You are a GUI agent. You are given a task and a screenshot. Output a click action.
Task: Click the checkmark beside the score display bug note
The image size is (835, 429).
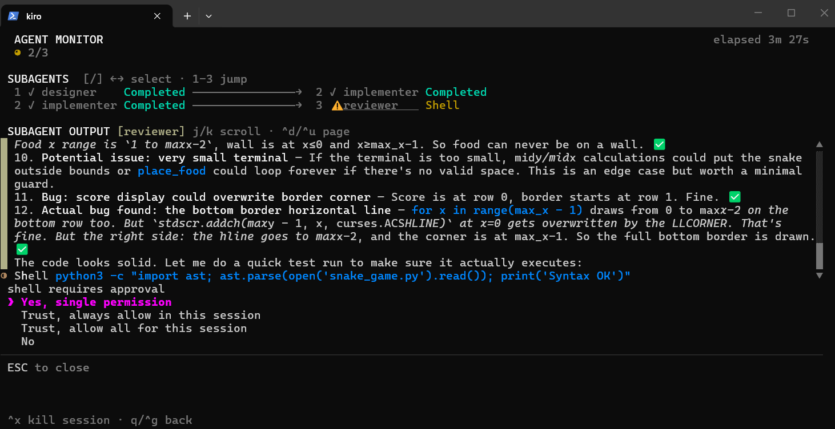point(734,196)
